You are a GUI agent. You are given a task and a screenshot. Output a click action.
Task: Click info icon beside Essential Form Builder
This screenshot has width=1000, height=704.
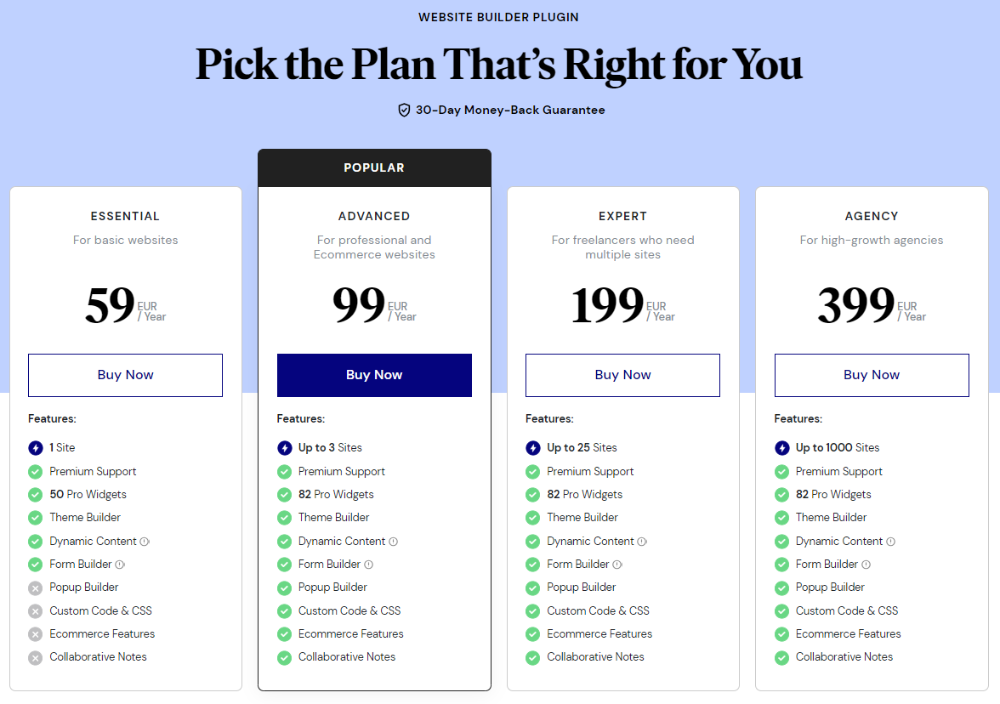tap(120, 565)
